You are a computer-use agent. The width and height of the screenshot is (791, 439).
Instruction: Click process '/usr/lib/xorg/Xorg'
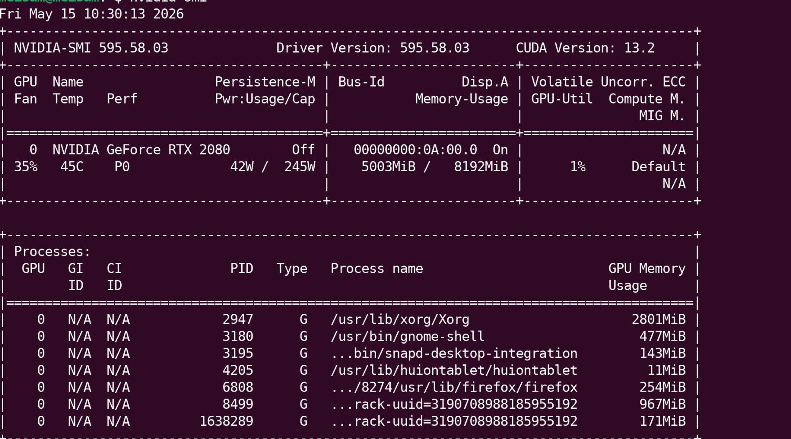click(400, 320)
